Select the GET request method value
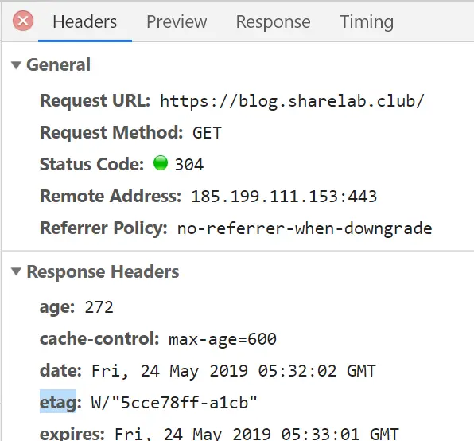The image size is (474, 441). 207,133
